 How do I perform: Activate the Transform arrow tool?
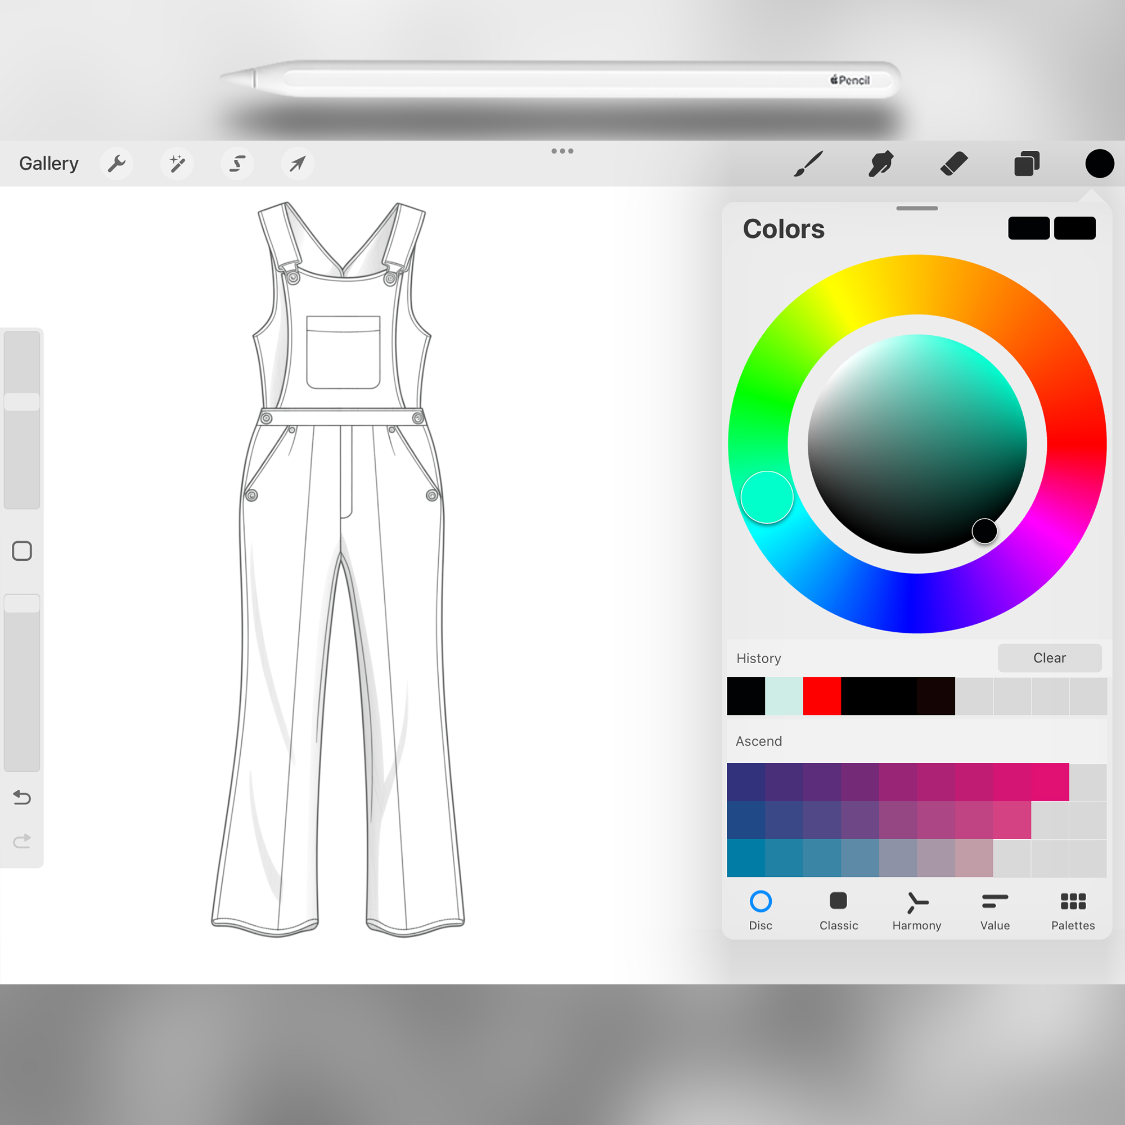click(298, 164)
